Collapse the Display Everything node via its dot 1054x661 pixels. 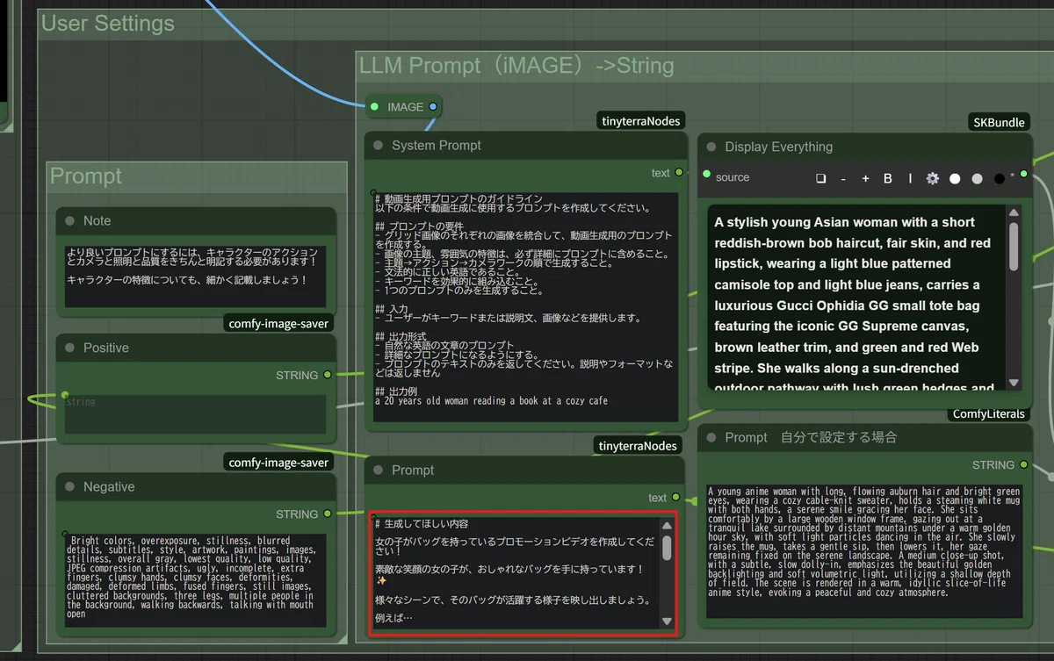[711, 147]
